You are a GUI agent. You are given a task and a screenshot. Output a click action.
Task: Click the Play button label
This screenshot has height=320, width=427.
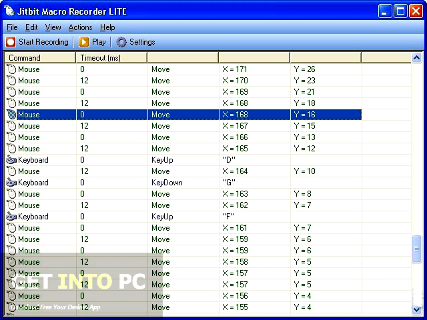[x=99, y=42]
